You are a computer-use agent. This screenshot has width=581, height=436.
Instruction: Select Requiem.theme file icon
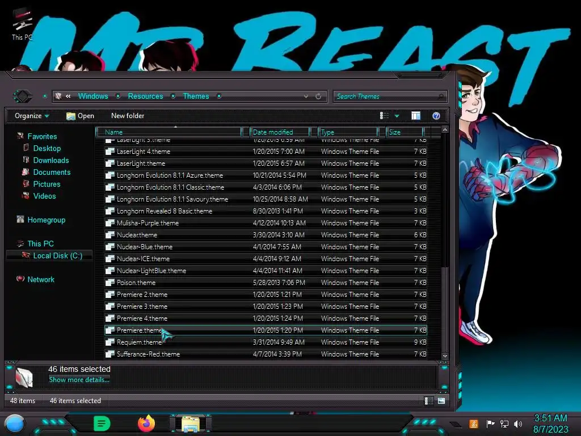(110, 342)
